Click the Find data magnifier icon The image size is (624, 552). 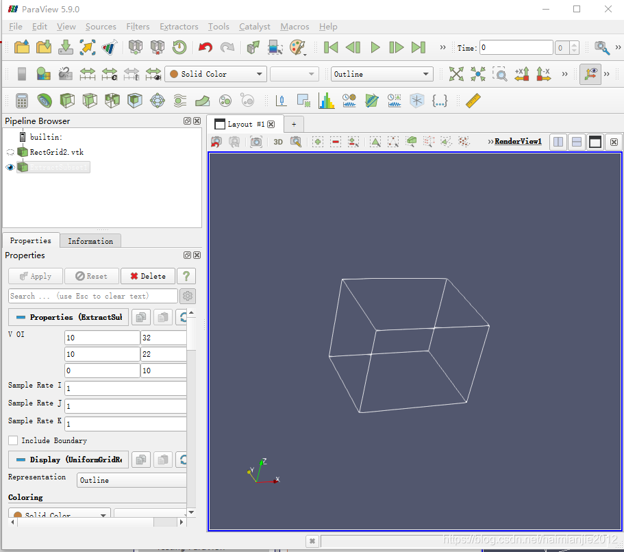(601, 48)
